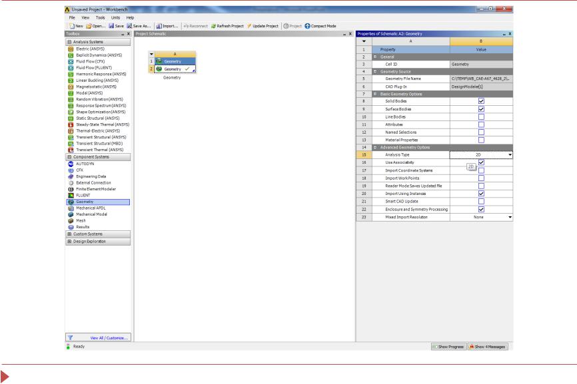The width and height of the screenshot is (577, 384).
Task: Enable Line Bodies checkbox
Action: click(x=481, y=117)
